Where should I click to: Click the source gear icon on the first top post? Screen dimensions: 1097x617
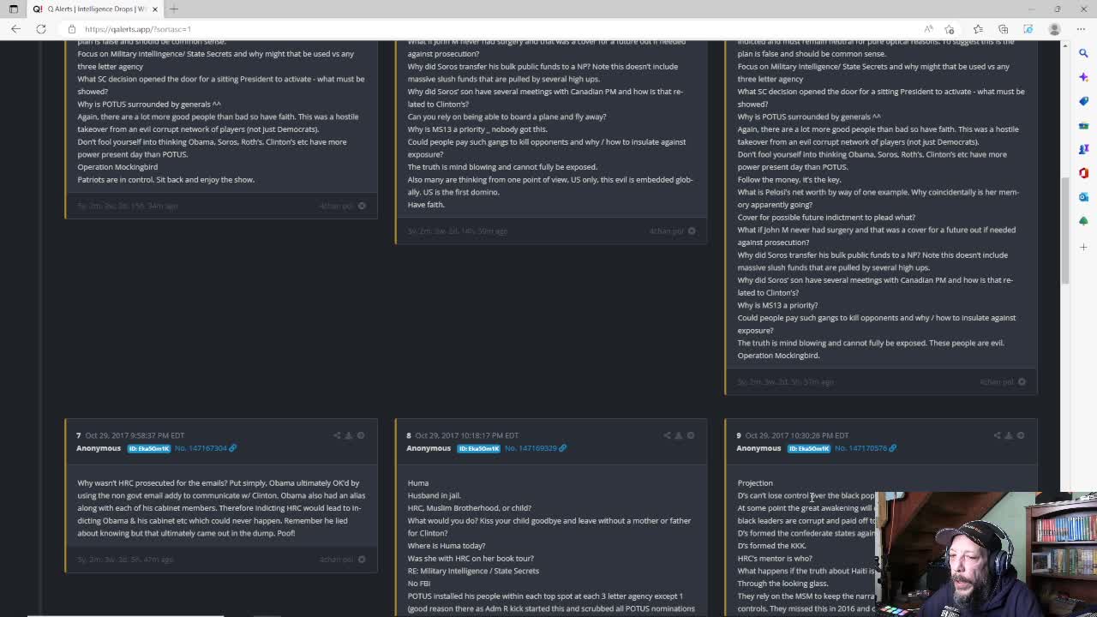click(x=362, y=206)
